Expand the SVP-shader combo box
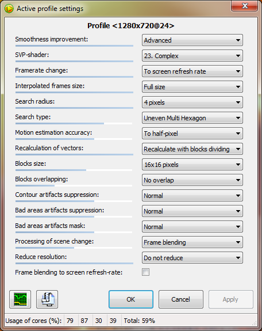The width and height of the screenshot is (262, 331). click(192, 56)
